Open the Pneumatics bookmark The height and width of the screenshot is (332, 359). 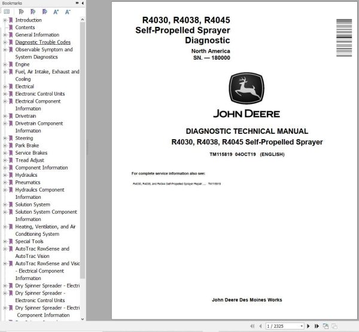tap(28, 182)
